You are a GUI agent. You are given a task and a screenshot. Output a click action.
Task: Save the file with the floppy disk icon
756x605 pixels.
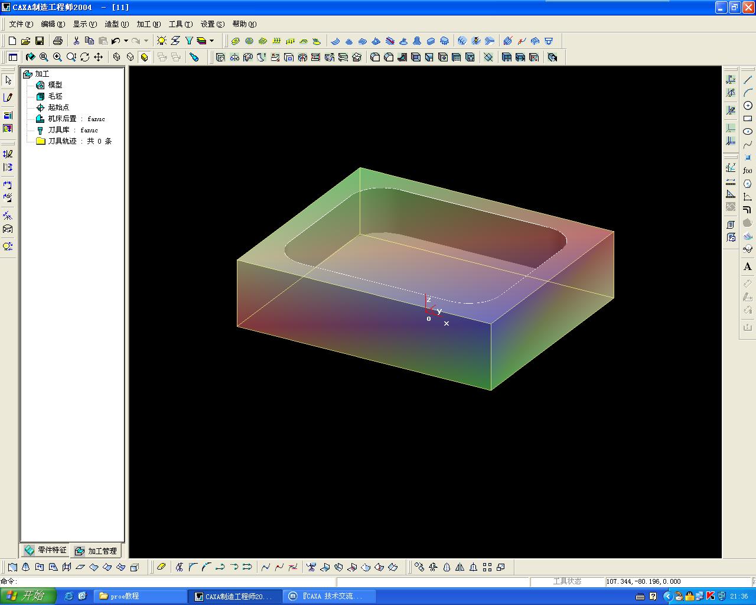[40, 41]
